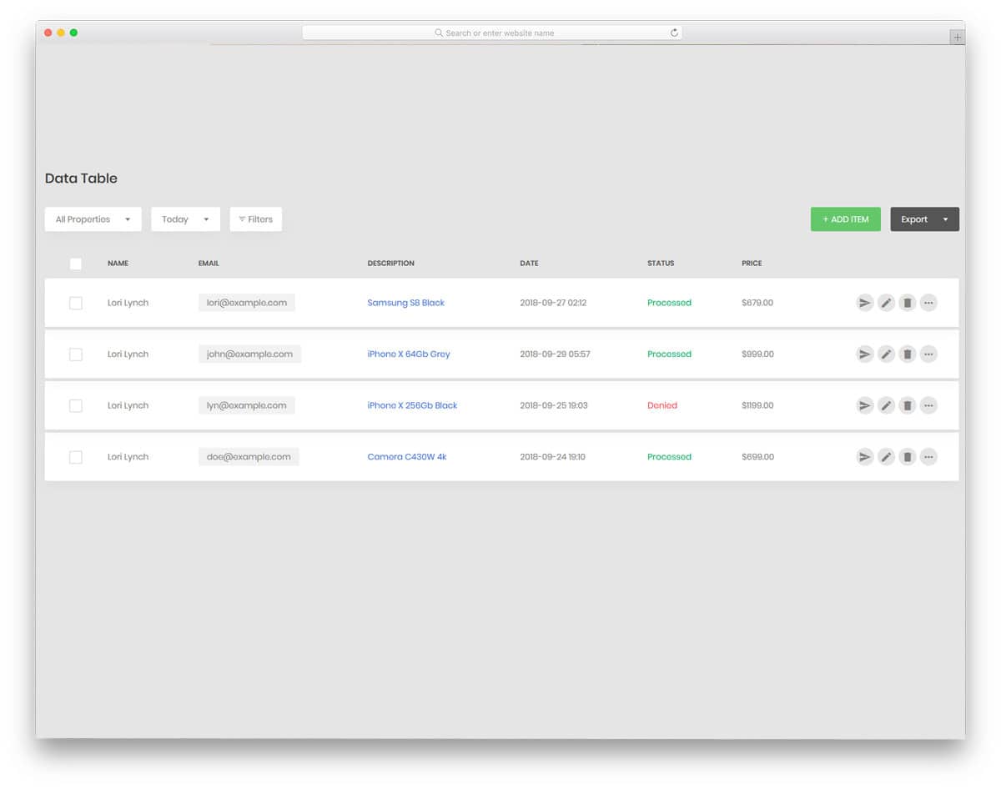Viewport: 1001px width, 789px height.
Task: Click the $999.00 price cell
Action: click(x=757, y=354)
